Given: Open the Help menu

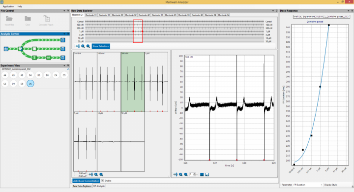Looking at the screenshot, I should (20, 6).
